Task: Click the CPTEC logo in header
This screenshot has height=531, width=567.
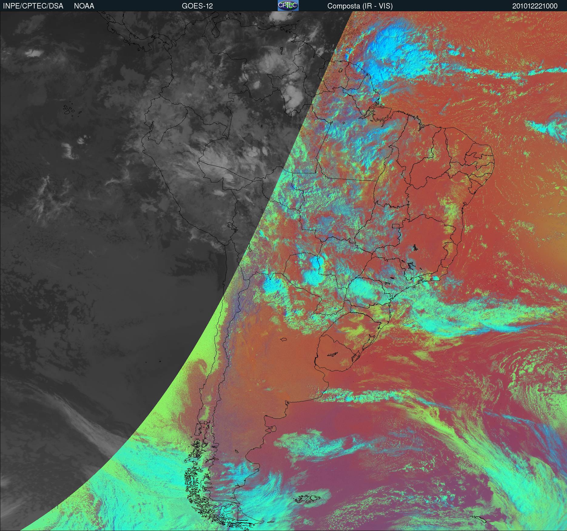Action: tap(288, 5)
